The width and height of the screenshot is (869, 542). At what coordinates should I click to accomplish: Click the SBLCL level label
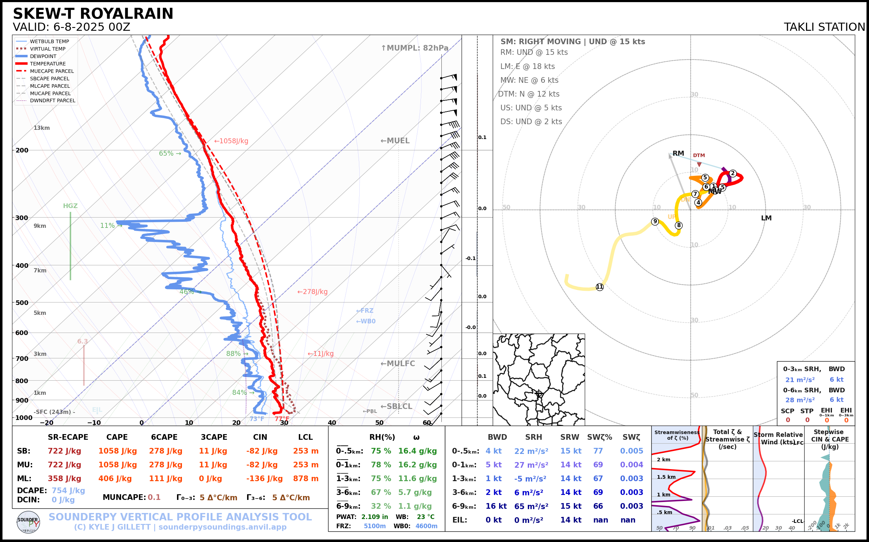pos(396,406)
